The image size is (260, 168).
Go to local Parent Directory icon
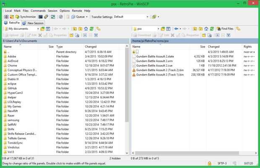coord(75,29)
